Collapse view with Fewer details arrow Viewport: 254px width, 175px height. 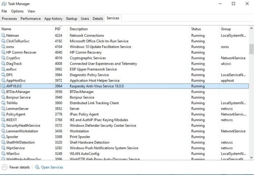[x=4, y=167]
